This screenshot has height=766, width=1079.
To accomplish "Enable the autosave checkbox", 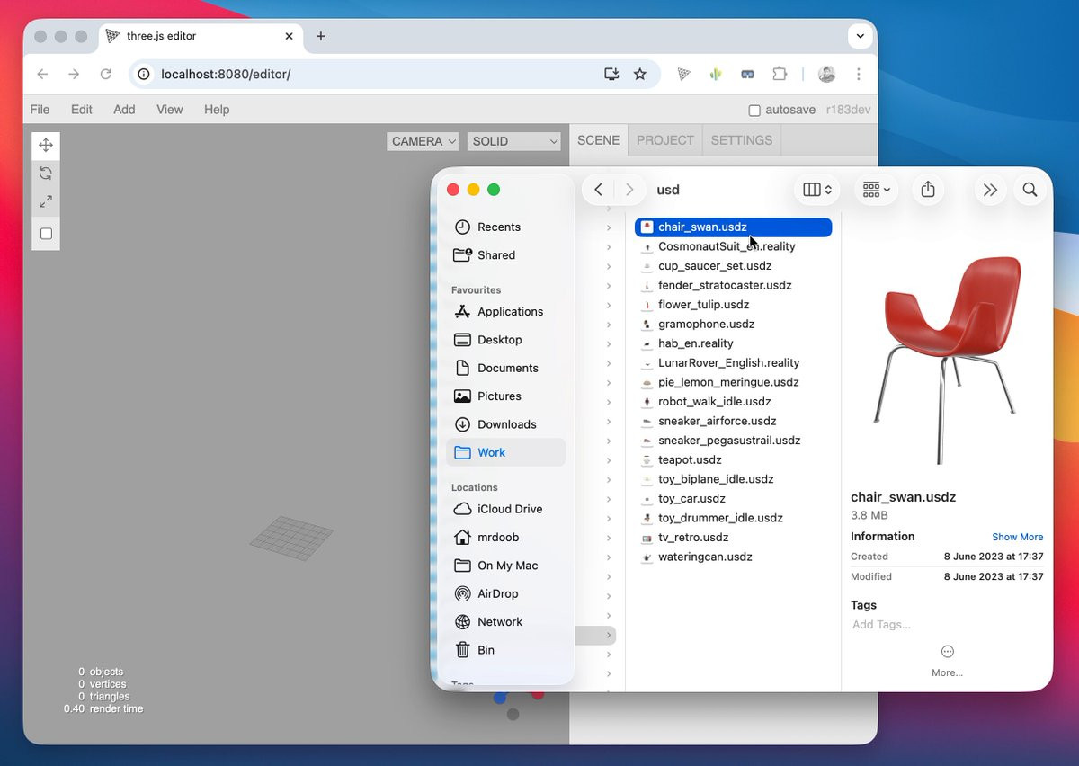I will (x=754, y=111).
